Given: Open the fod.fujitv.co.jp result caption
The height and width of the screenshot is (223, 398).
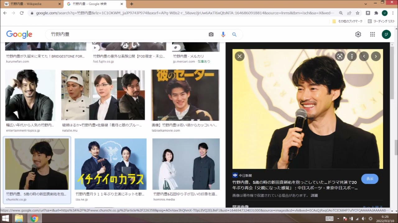Looking at the screenshot, I should 129,56.
